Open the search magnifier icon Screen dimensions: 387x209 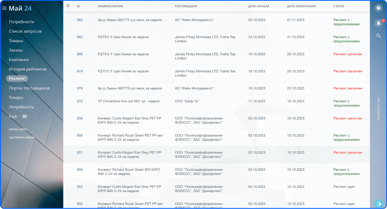tap(379, 36)
